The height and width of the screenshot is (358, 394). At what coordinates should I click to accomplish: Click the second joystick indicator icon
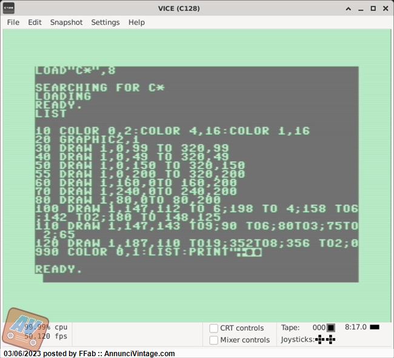[x=331, y=339]
